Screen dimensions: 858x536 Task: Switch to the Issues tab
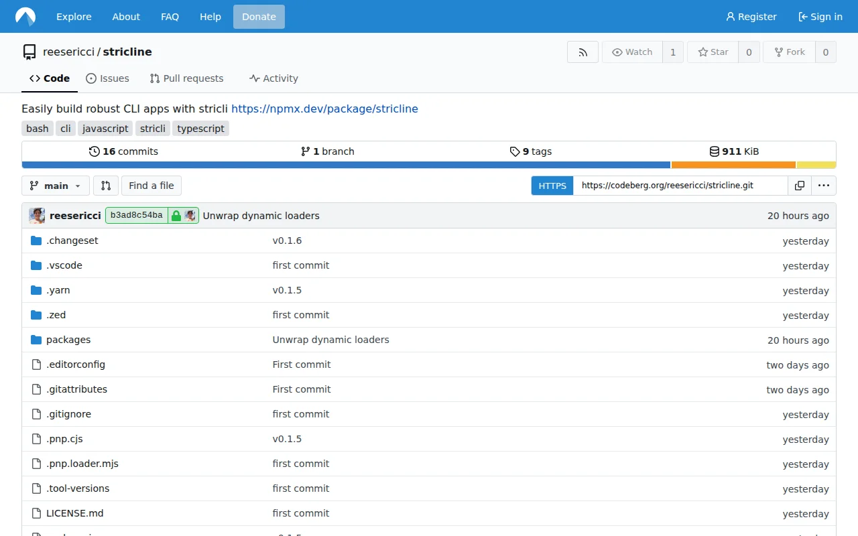107,78
